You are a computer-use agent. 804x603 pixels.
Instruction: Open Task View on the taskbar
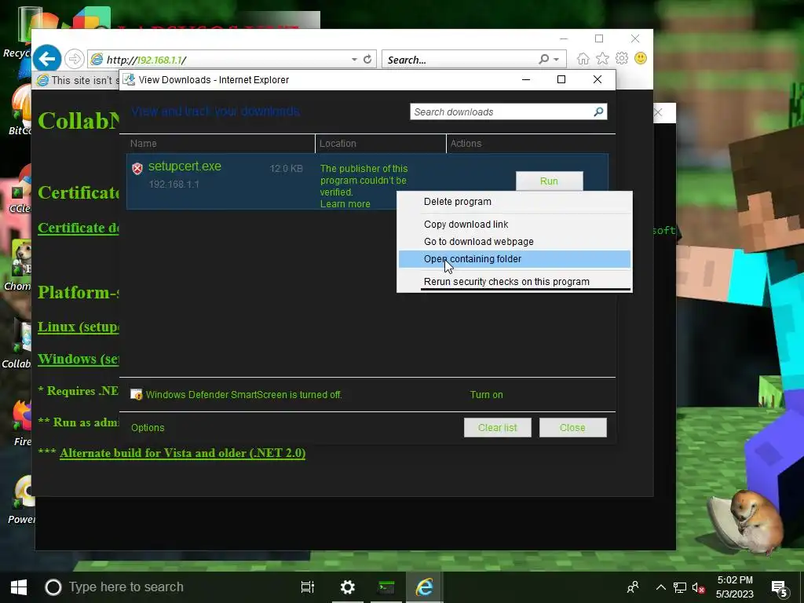[308, 587]
